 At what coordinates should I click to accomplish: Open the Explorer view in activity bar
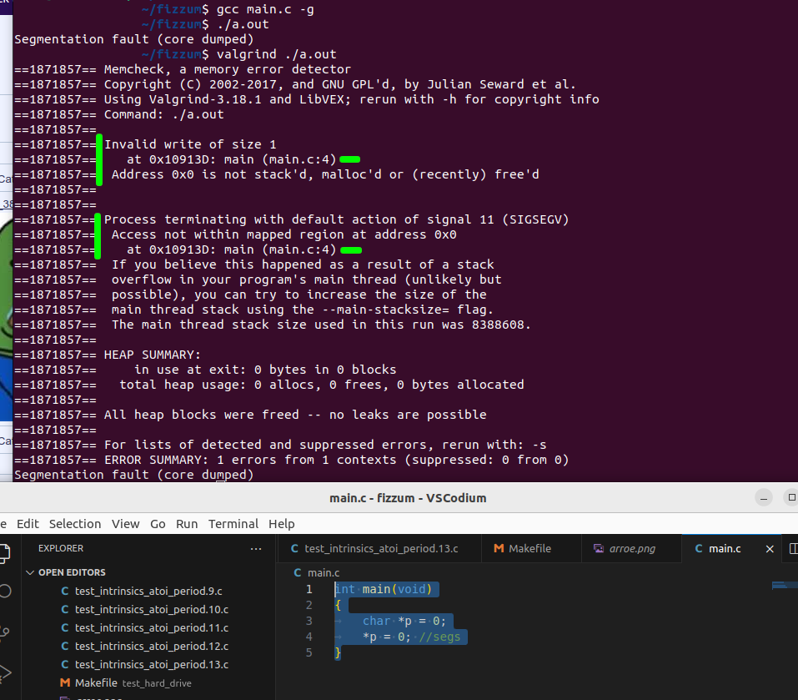(4, 554)
